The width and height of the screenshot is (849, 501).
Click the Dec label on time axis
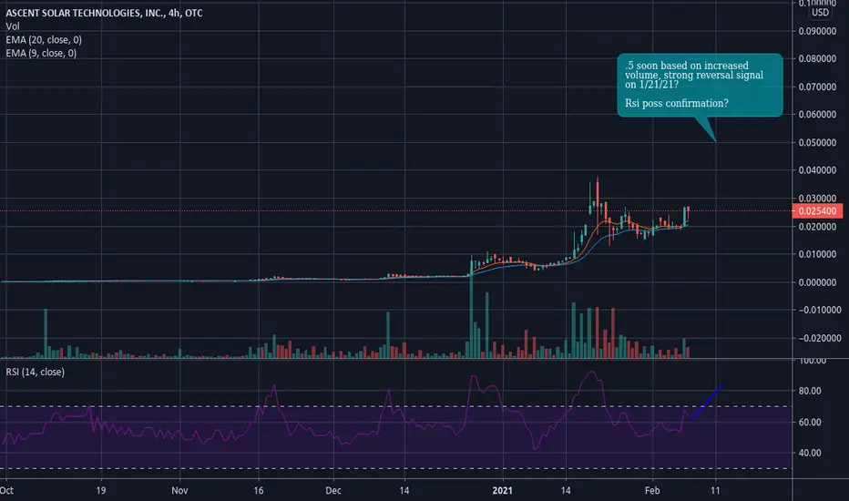tap(333, 491)
